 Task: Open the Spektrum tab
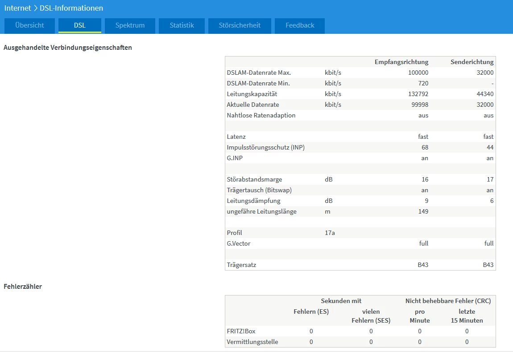[130, 25]
